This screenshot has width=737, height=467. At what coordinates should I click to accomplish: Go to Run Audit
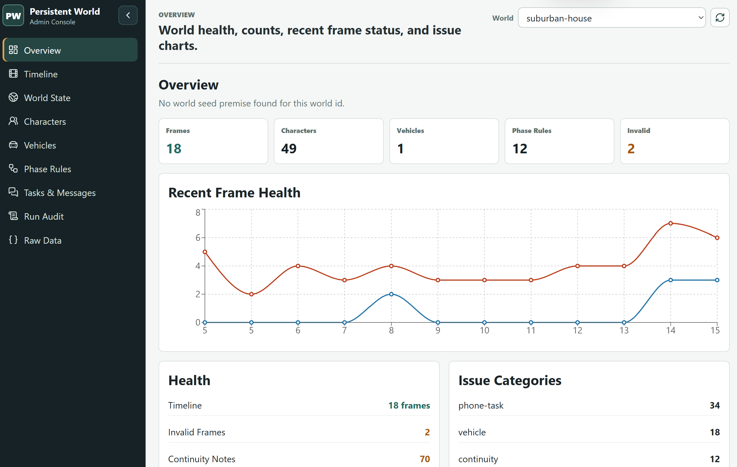tap(70, 216)
